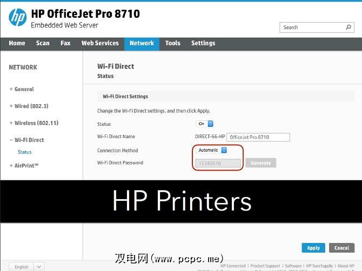Click the DIRECT-66-HP name prefix
The width and height of the screenshot is (362, 271).
pyautogui.click(x=210, y=137)
